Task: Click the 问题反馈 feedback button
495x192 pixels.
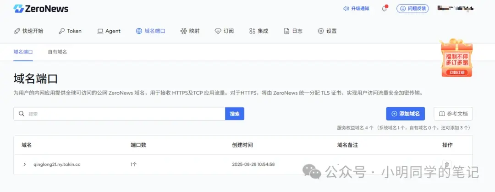Action: [x=412, y=9]
